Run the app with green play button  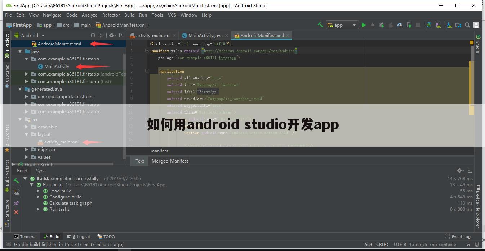pos(364,25)
